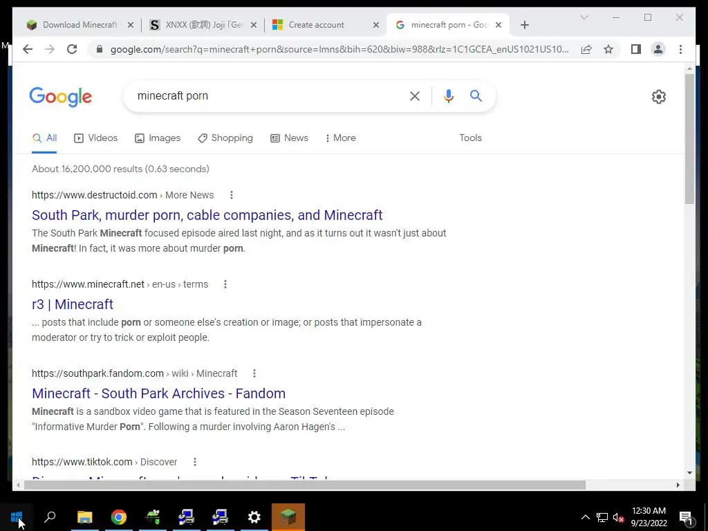Open File Explorer from the taskbar
Screen dimensions: 708x531
[84, 517]
